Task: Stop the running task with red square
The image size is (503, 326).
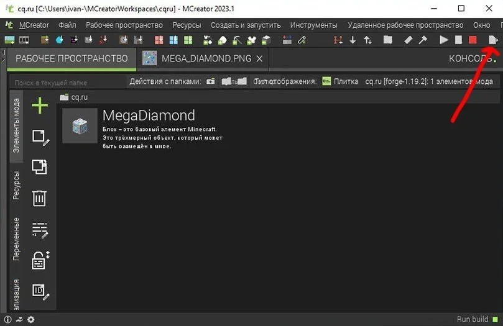Action: point(473,40)
